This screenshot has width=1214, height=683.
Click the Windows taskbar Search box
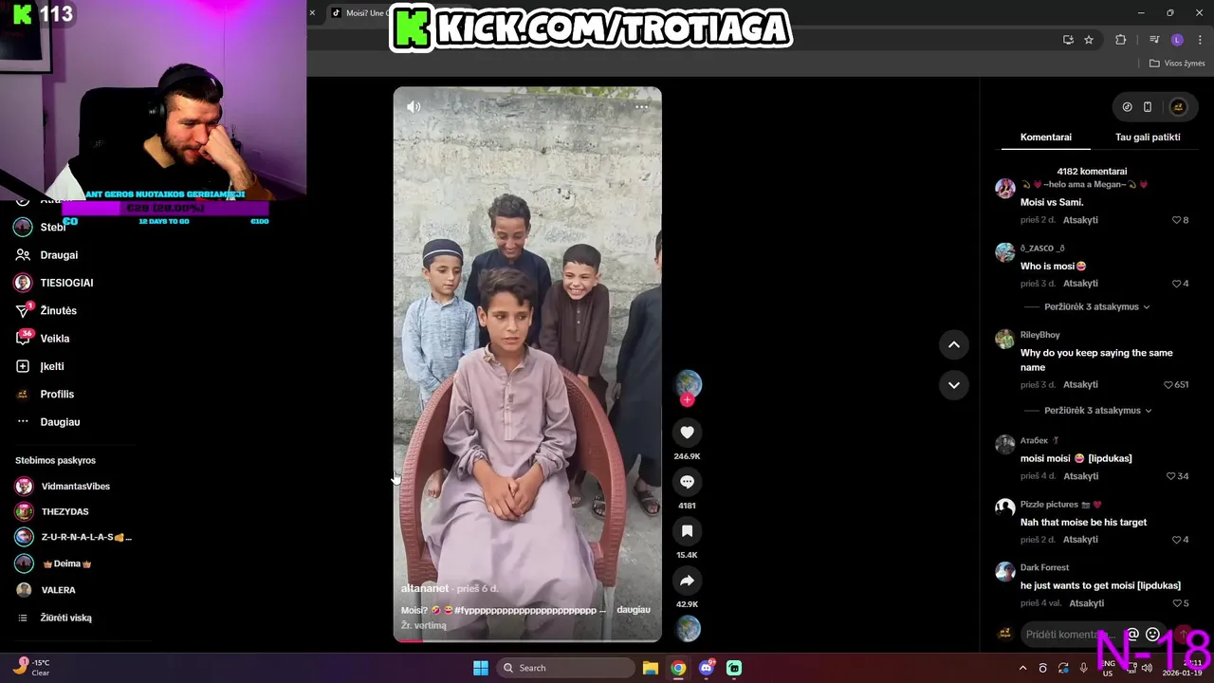(565, 668)
